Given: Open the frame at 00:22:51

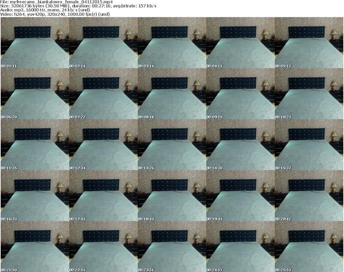Looking at the screenshot, I should [103, 247].
